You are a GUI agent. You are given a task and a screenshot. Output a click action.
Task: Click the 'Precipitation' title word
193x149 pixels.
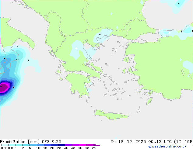coord(13,142)
